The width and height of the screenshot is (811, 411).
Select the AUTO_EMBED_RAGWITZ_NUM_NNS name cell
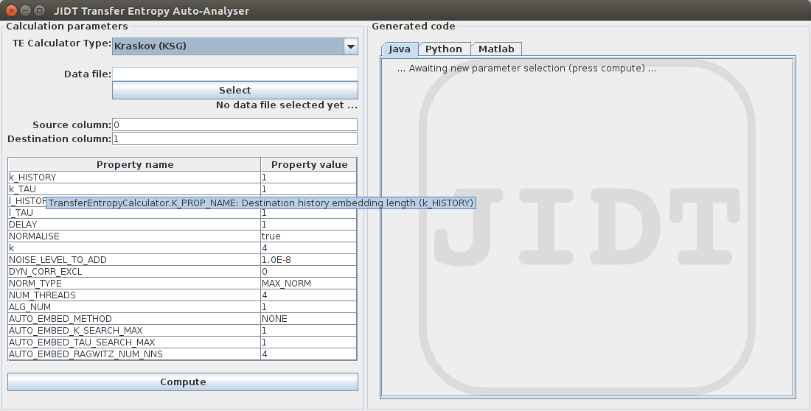pos(134,354)
